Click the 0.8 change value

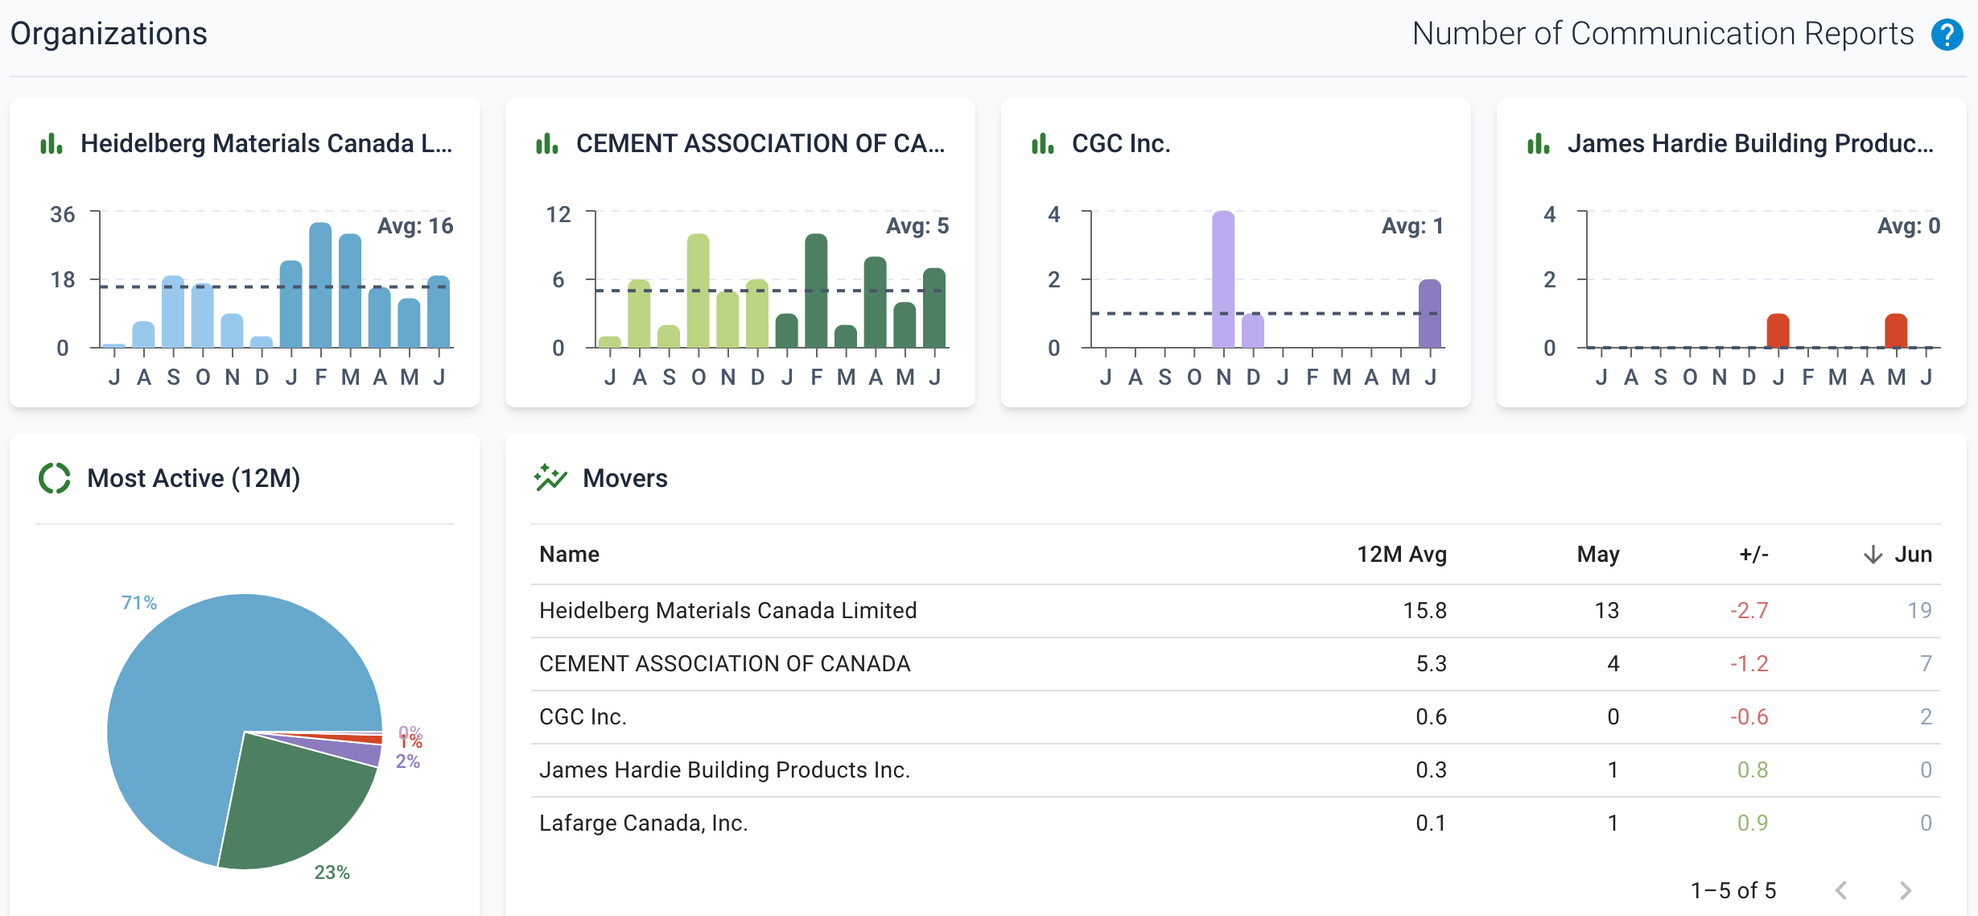coord(1753,770)
